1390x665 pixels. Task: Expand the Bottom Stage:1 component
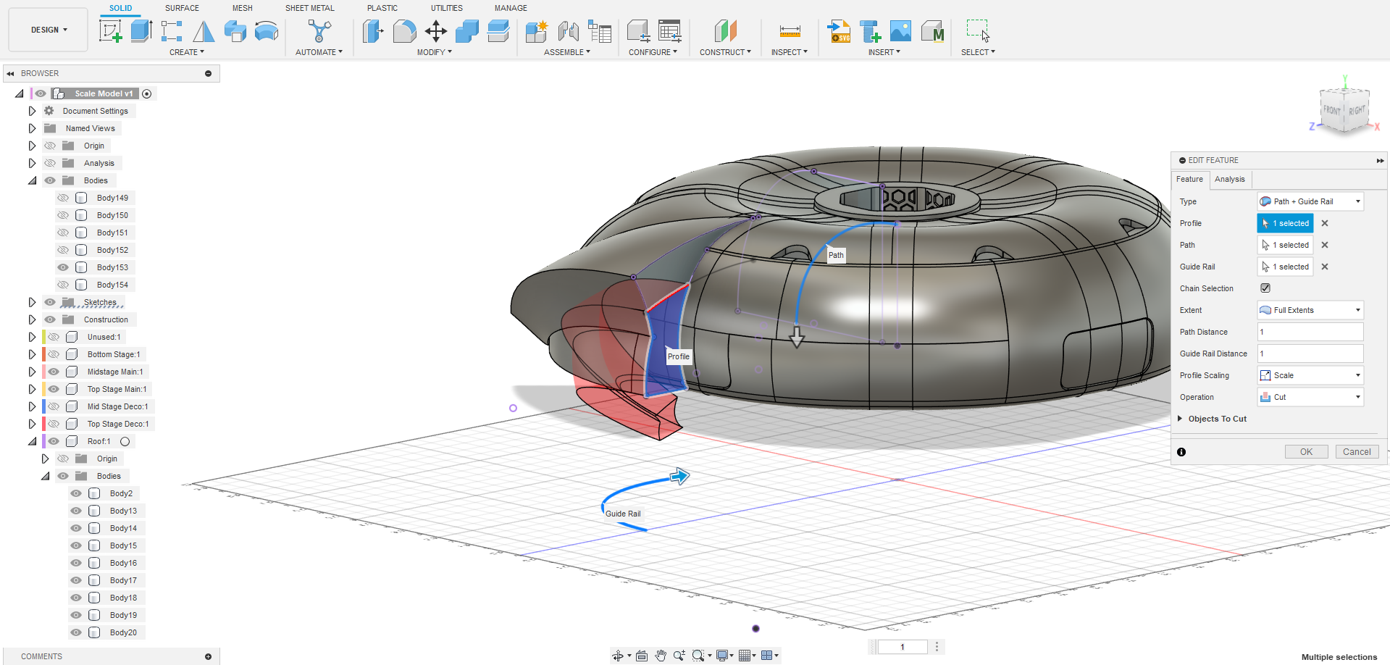32,354
